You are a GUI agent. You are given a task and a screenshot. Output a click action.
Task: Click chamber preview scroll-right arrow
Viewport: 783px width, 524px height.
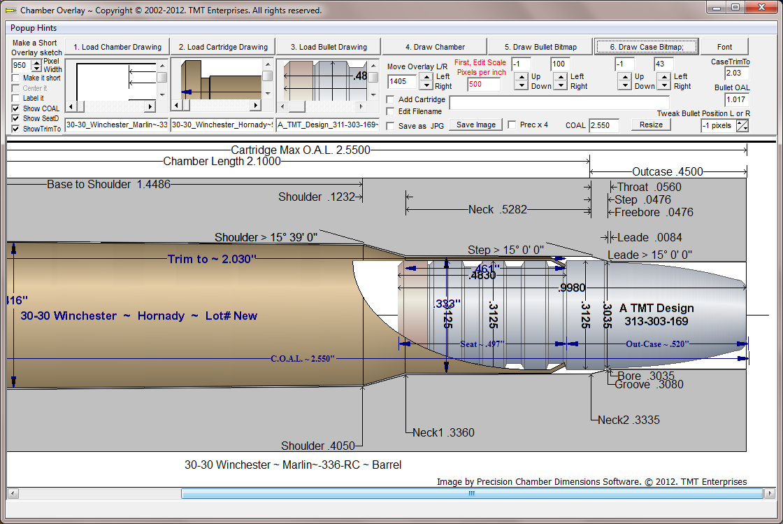[x=150, y=106]
